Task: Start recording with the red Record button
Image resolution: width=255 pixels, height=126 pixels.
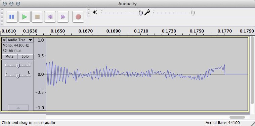Action: tap(78, 17)
